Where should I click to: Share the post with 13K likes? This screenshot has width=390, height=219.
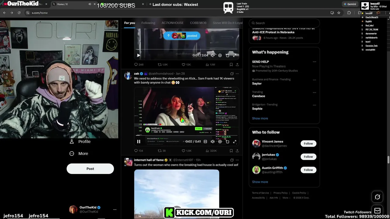click(237, 64)
